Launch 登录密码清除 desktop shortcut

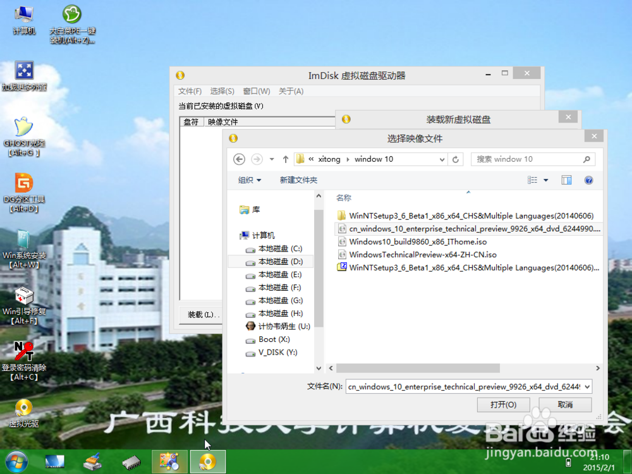pos(24,361)
